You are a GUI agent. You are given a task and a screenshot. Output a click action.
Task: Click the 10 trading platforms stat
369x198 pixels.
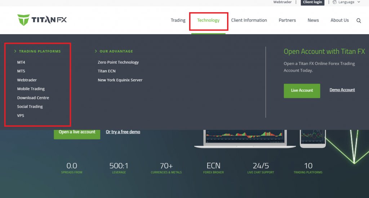pyautogui.click(x=308, y=168)
